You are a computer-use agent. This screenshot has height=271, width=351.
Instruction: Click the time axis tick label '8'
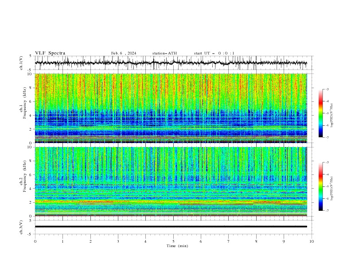coord(256,241)
